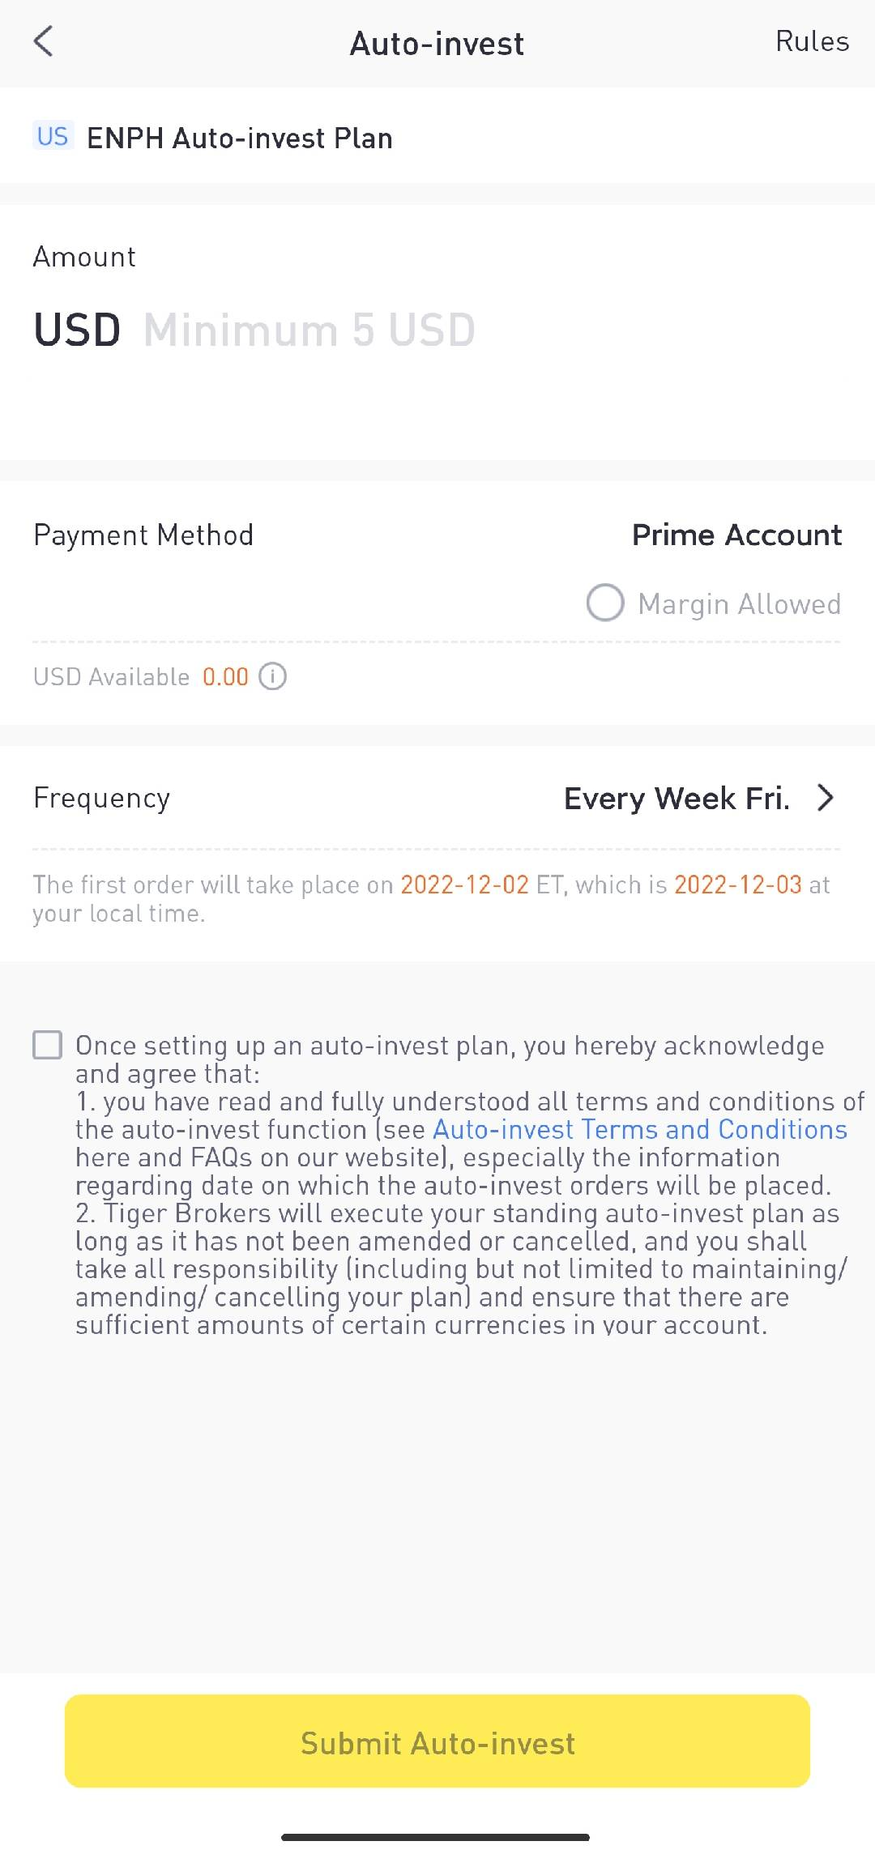Tap the home indicator bar
875x1854 pixels.
pos(436,1837)
